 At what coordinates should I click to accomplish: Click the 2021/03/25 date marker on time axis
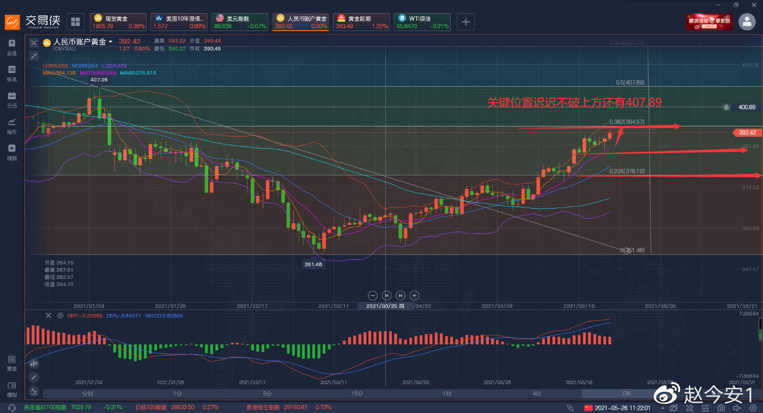(385, 306)
